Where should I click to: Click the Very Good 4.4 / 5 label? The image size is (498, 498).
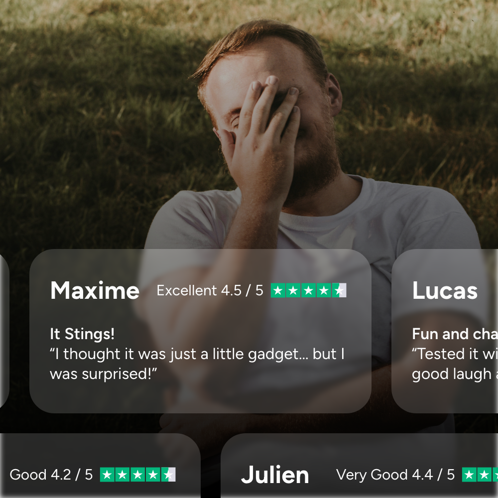pyautogui.click(x=395, y=475)
